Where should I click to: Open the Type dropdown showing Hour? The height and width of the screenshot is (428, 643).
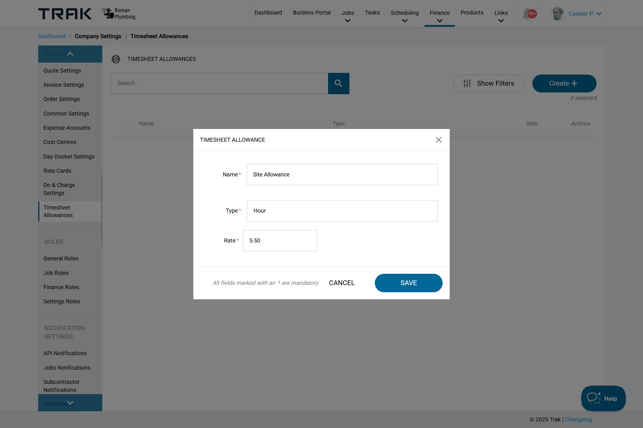click(342, 211)
